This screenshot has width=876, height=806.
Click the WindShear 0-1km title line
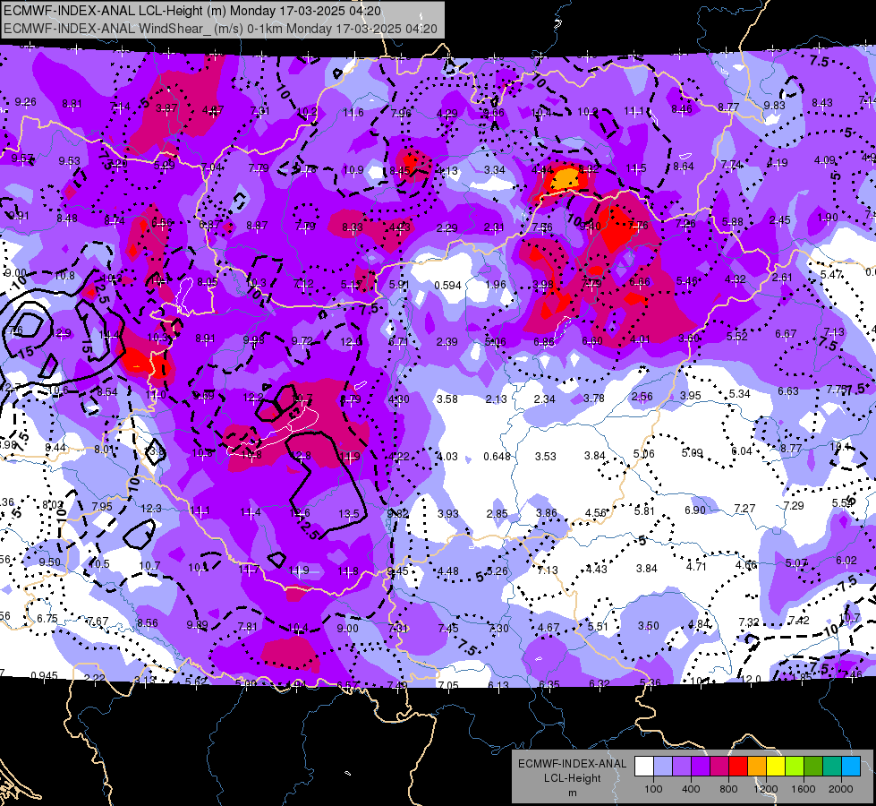tap(220, 29)
